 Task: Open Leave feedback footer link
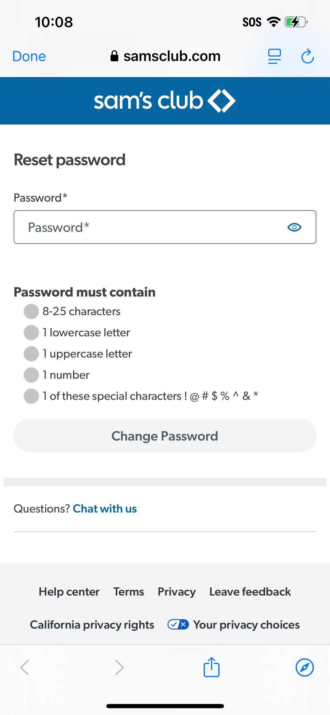tap(250, 592)
